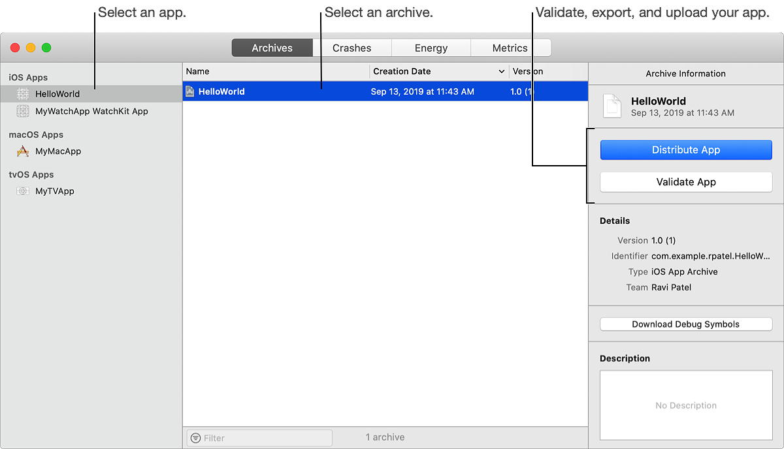Screen dimensions: 784x449
Task: Click Download Debug Symbols button
Action: coord(686,324)
